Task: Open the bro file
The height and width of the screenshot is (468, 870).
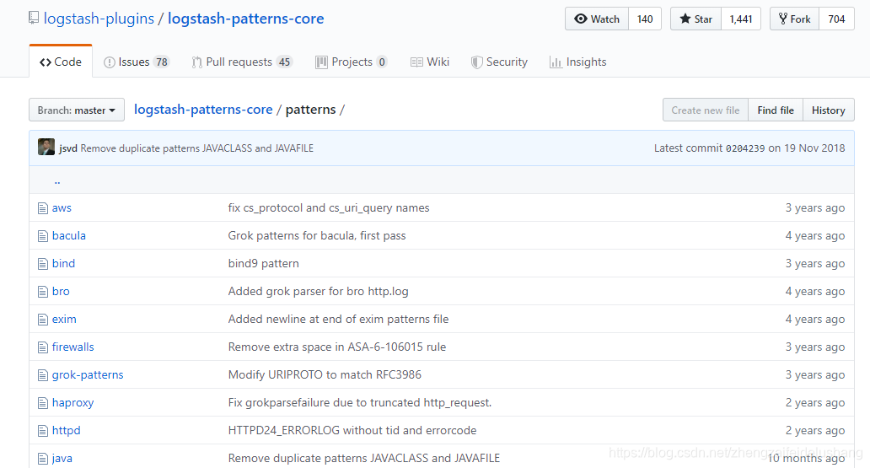Action: click(61, 292)
